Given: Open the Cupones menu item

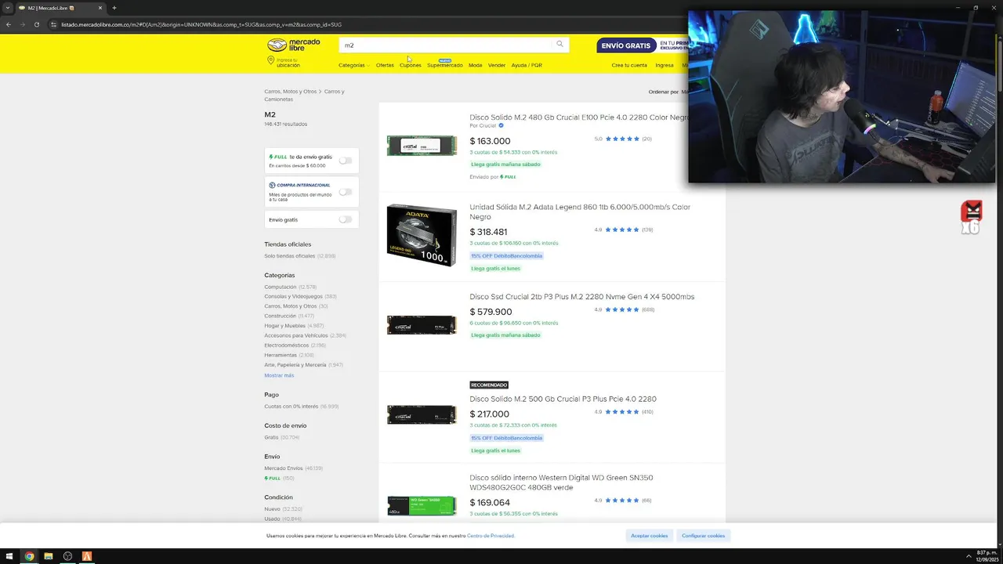Looking at the screenshot, I should point(411,65).
